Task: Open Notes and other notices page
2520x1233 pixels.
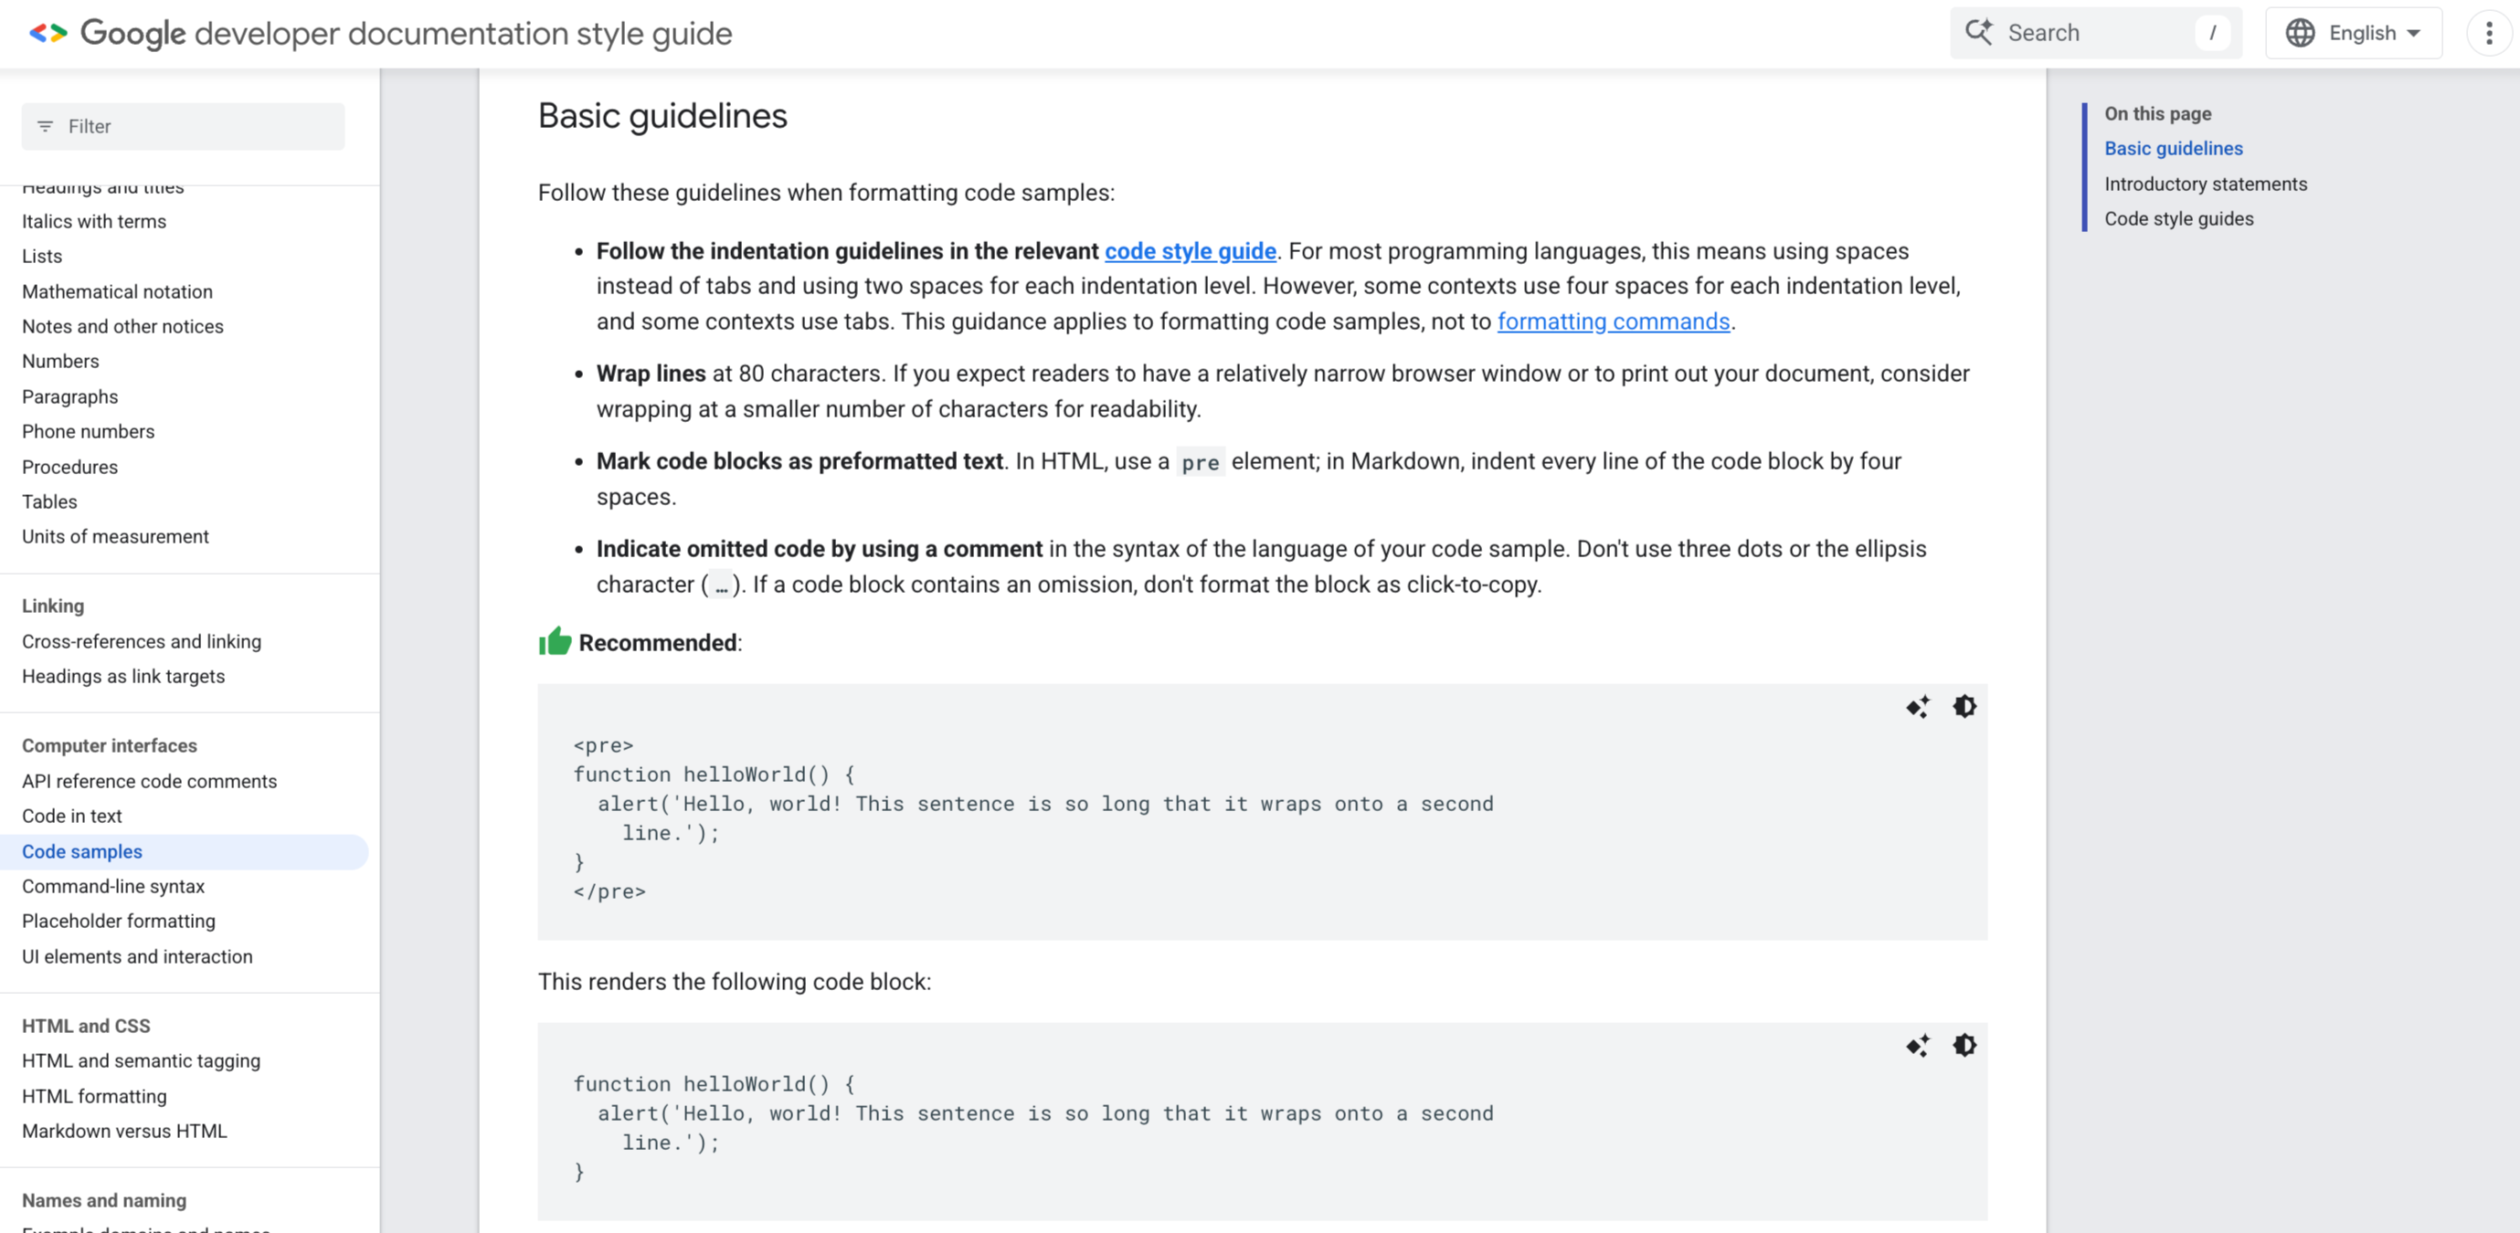Action: click(123, 327)
